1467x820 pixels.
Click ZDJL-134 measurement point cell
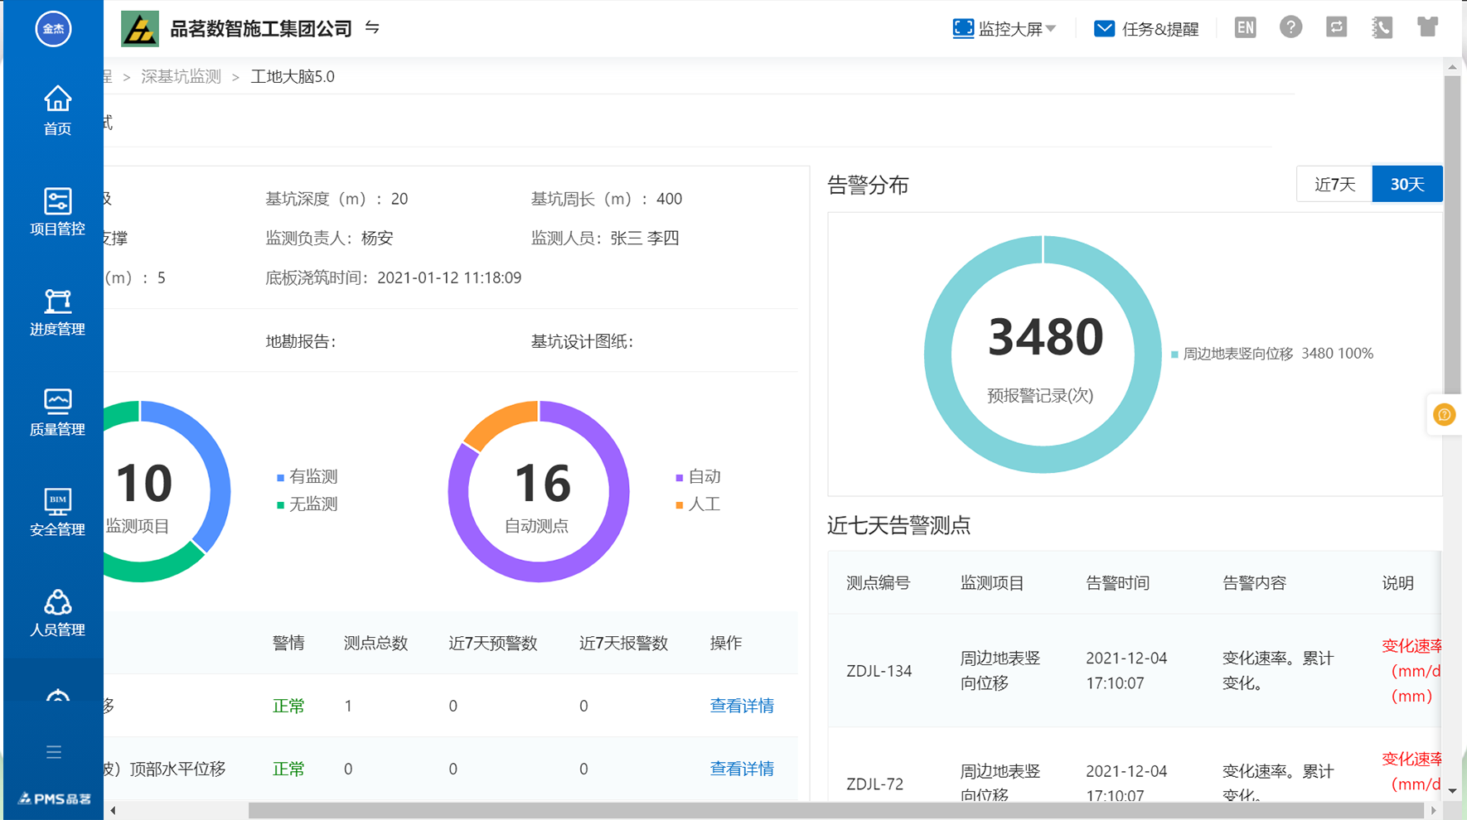coord(879,671)
